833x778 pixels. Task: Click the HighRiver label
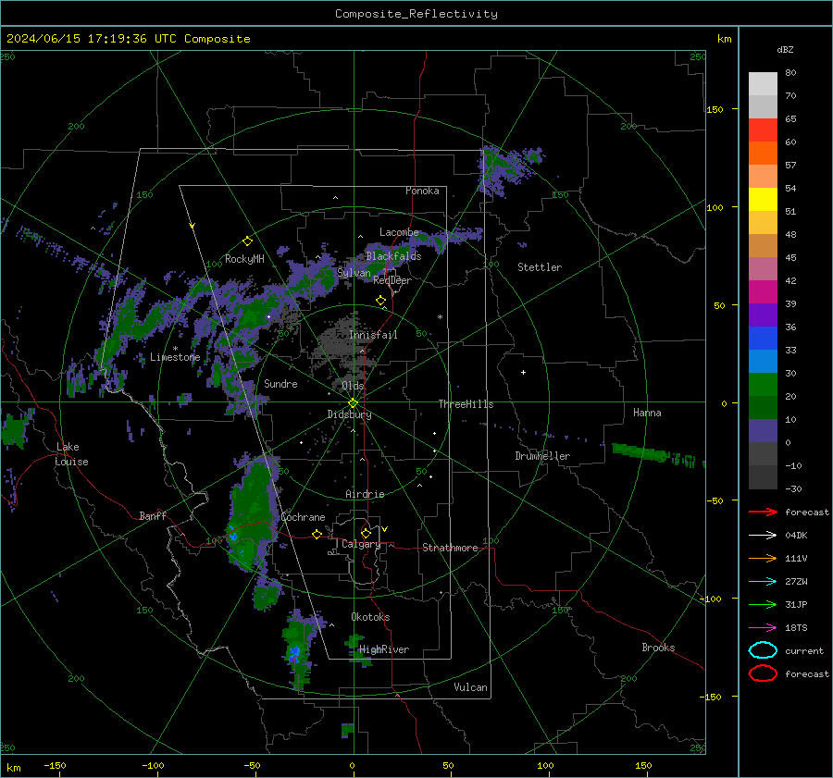pos(384,649)
